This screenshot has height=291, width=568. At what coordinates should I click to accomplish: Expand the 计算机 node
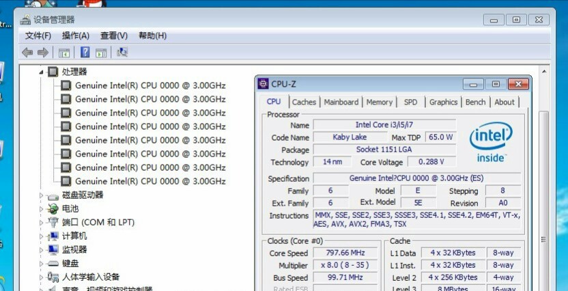(x=41, y=236)
